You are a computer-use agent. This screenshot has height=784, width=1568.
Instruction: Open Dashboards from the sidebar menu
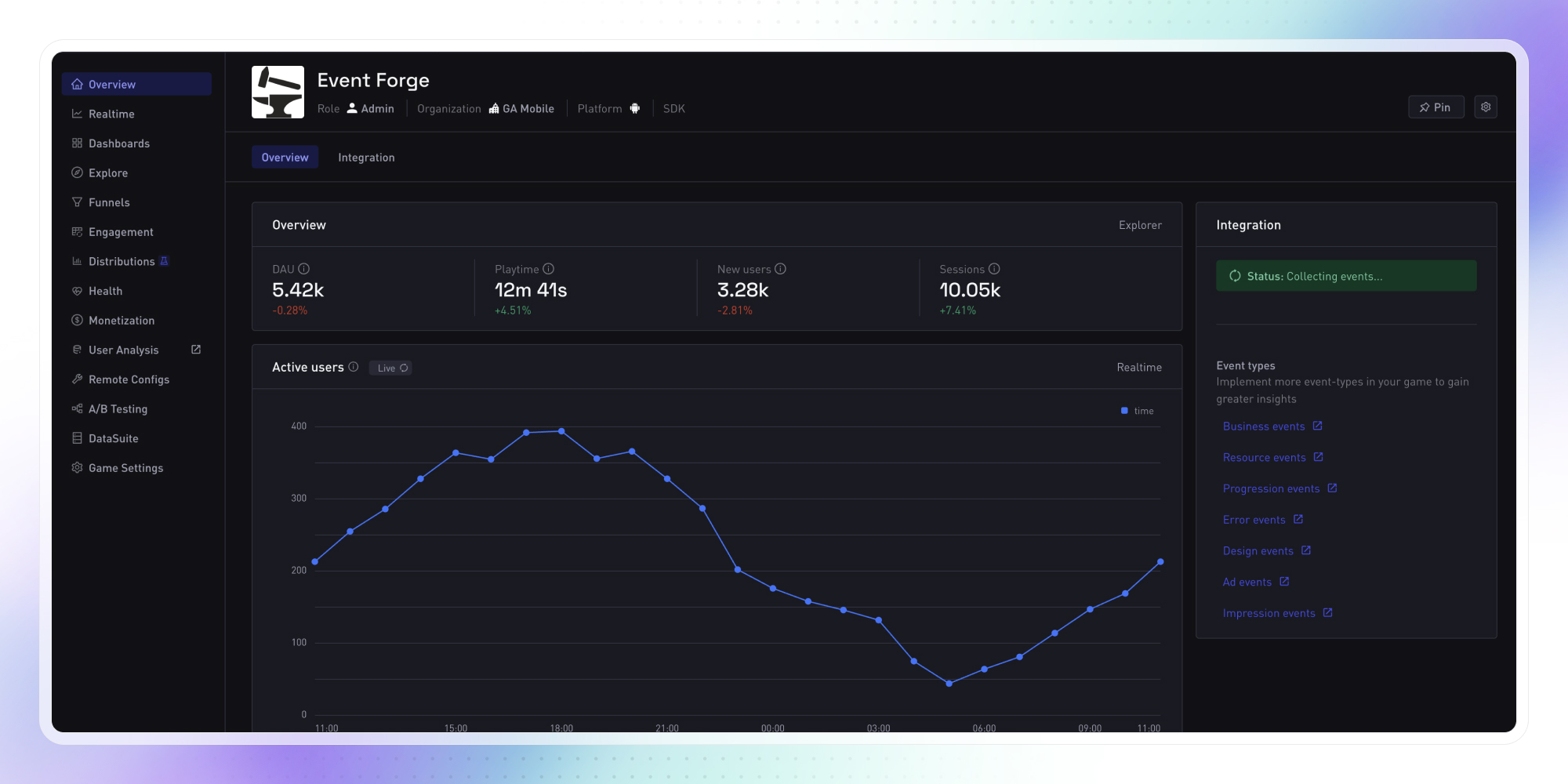tap(136, 143)
